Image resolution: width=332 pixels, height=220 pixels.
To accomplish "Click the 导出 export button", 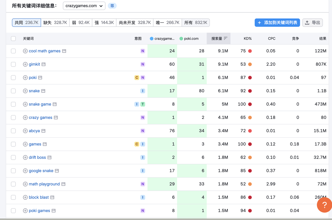I will pos(313,23).
